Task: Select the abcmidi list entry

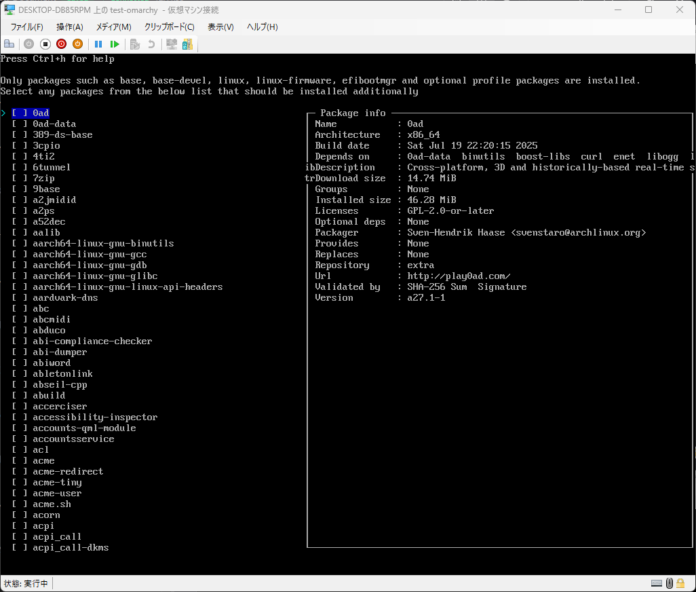Action: 52,319
